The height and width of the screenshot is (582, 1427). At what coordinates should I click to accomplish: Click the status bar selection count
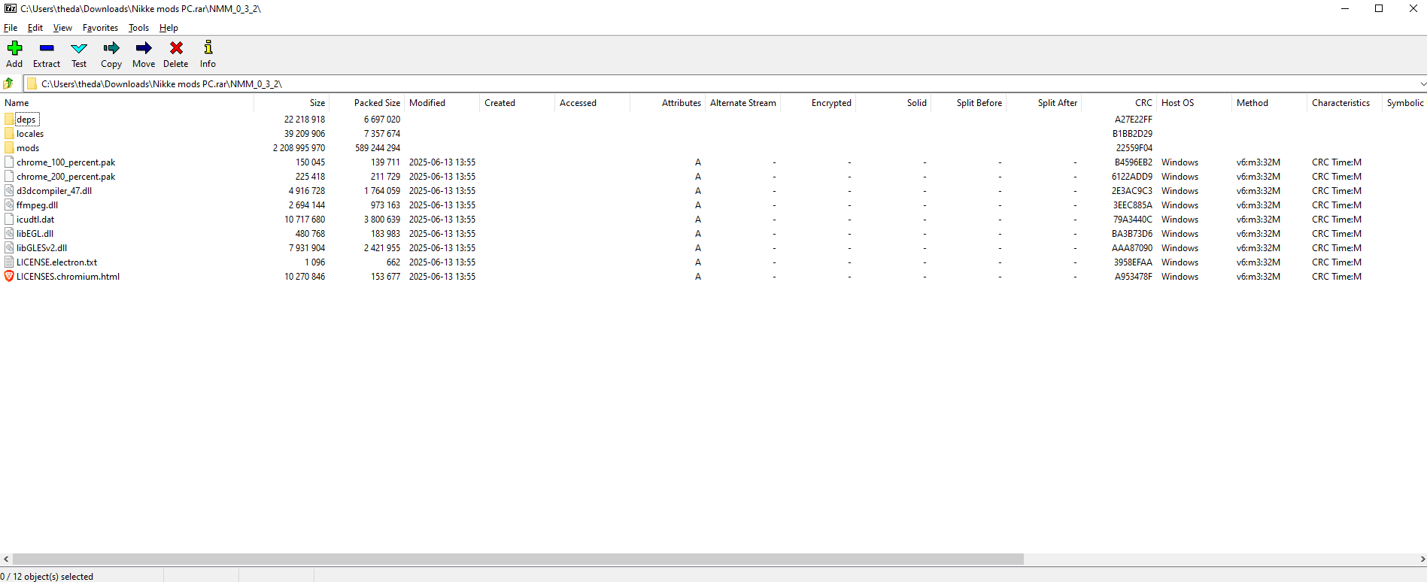[x=47, y=577]
